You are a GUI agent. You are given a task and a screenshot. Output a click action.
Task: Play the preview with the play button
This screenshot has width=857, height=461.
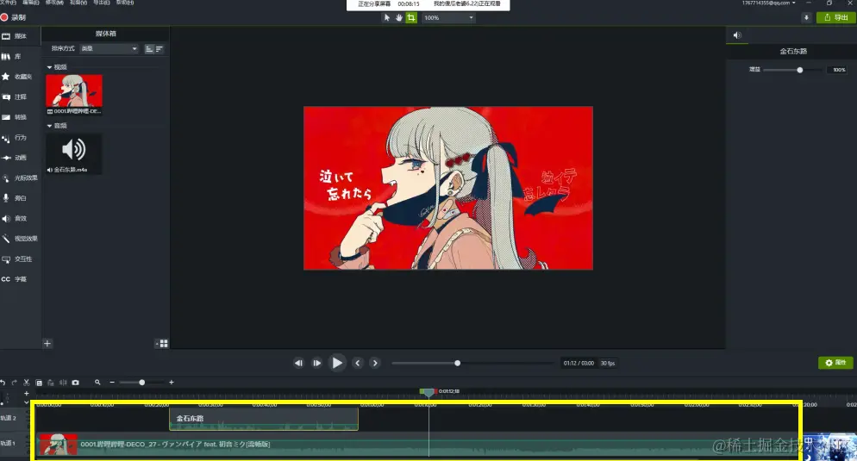337,363
